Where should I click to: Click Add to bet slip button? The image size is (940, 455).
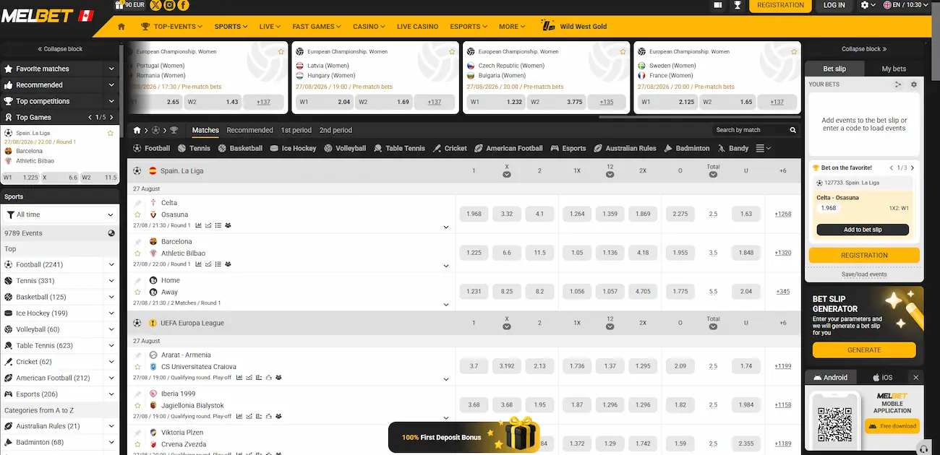[x=863, y=230]
